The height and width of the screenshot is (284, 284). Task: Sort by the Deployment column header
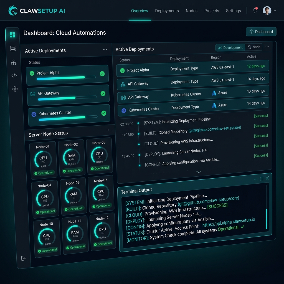coord(179,59)
